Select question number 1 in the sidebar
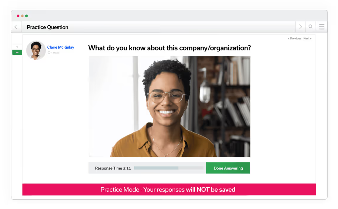 [17, 47]
